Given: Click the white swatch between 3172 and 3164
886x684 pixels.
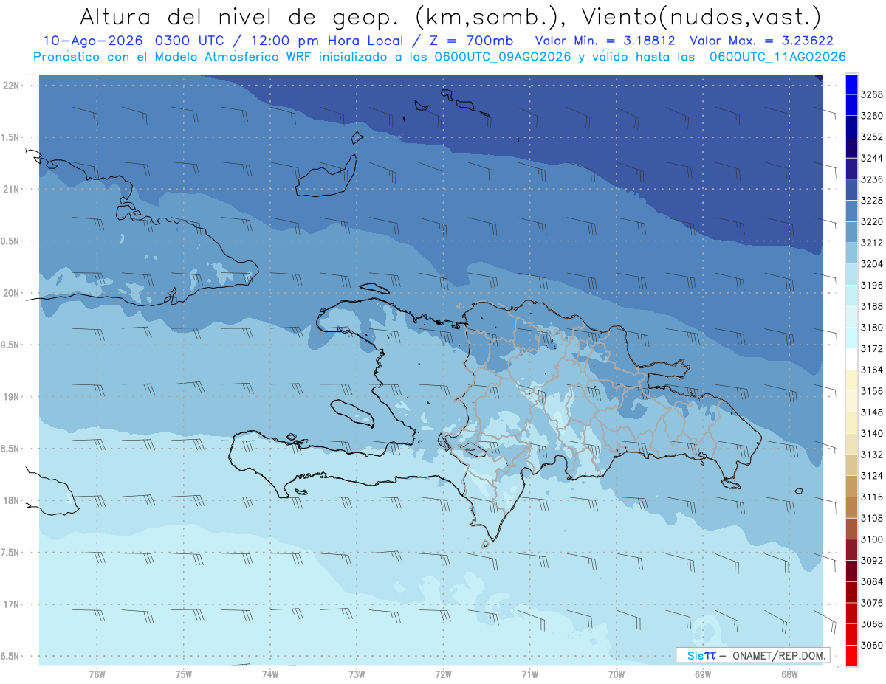Looking at the screenshot, I should pos(851,359).
